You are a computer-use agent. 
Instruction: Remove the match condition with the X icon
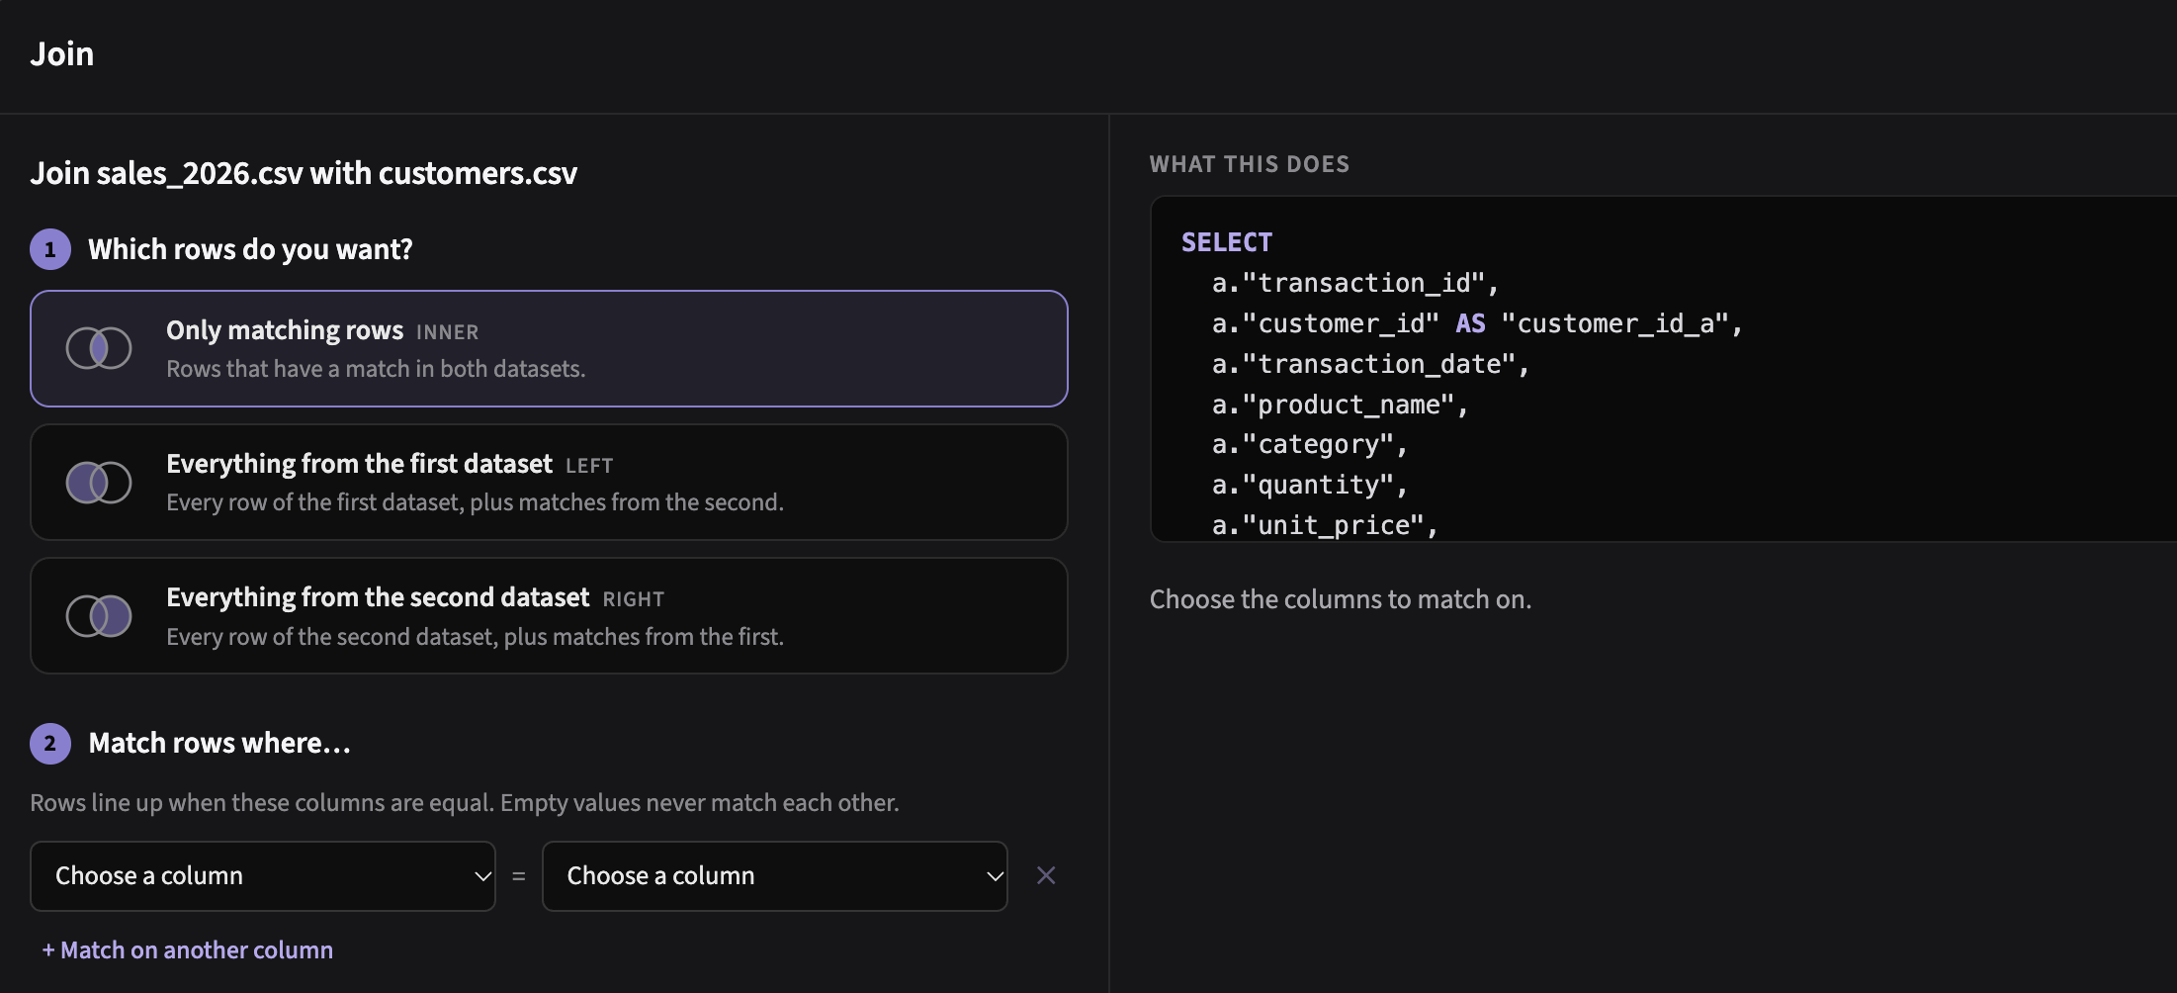1046,875
